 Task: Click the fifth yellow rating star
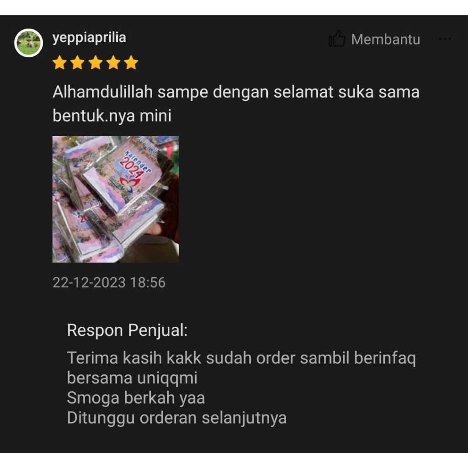tap(131, 63)
